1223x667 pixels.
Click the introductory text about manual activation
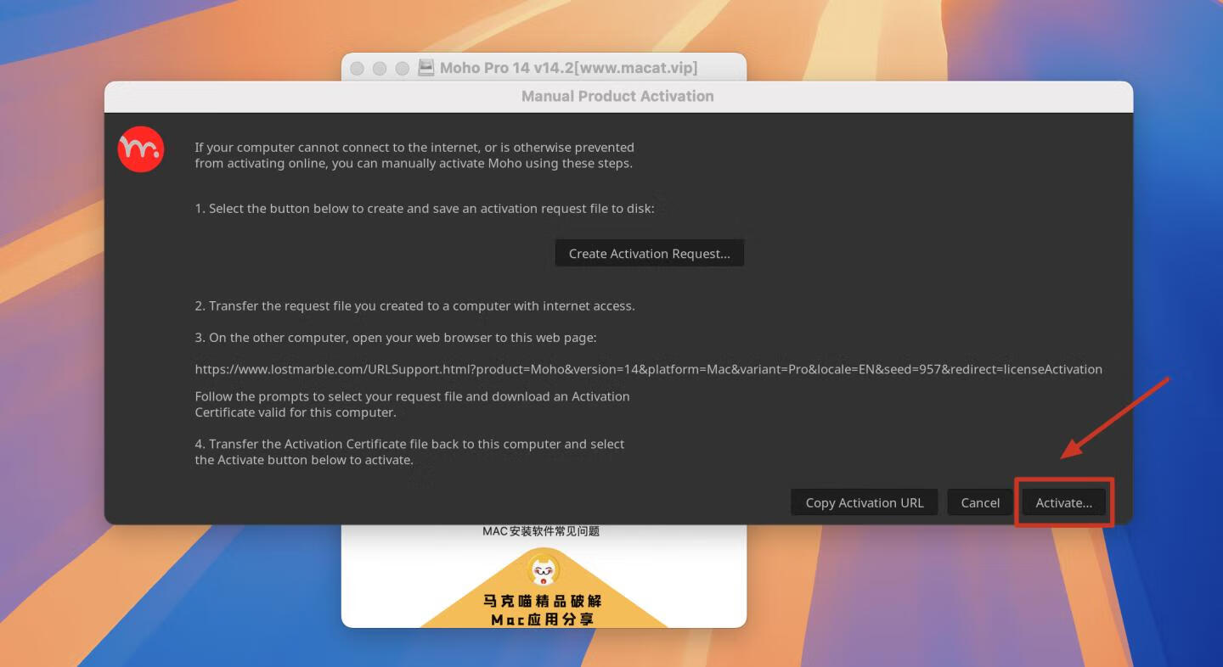click(414, 155)
